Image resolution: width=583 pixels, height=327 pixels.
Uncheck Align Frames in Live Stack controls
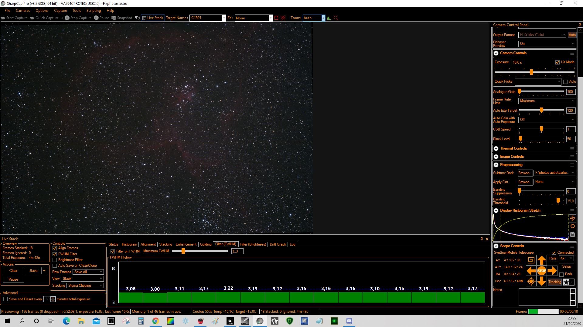coord(55,248)
